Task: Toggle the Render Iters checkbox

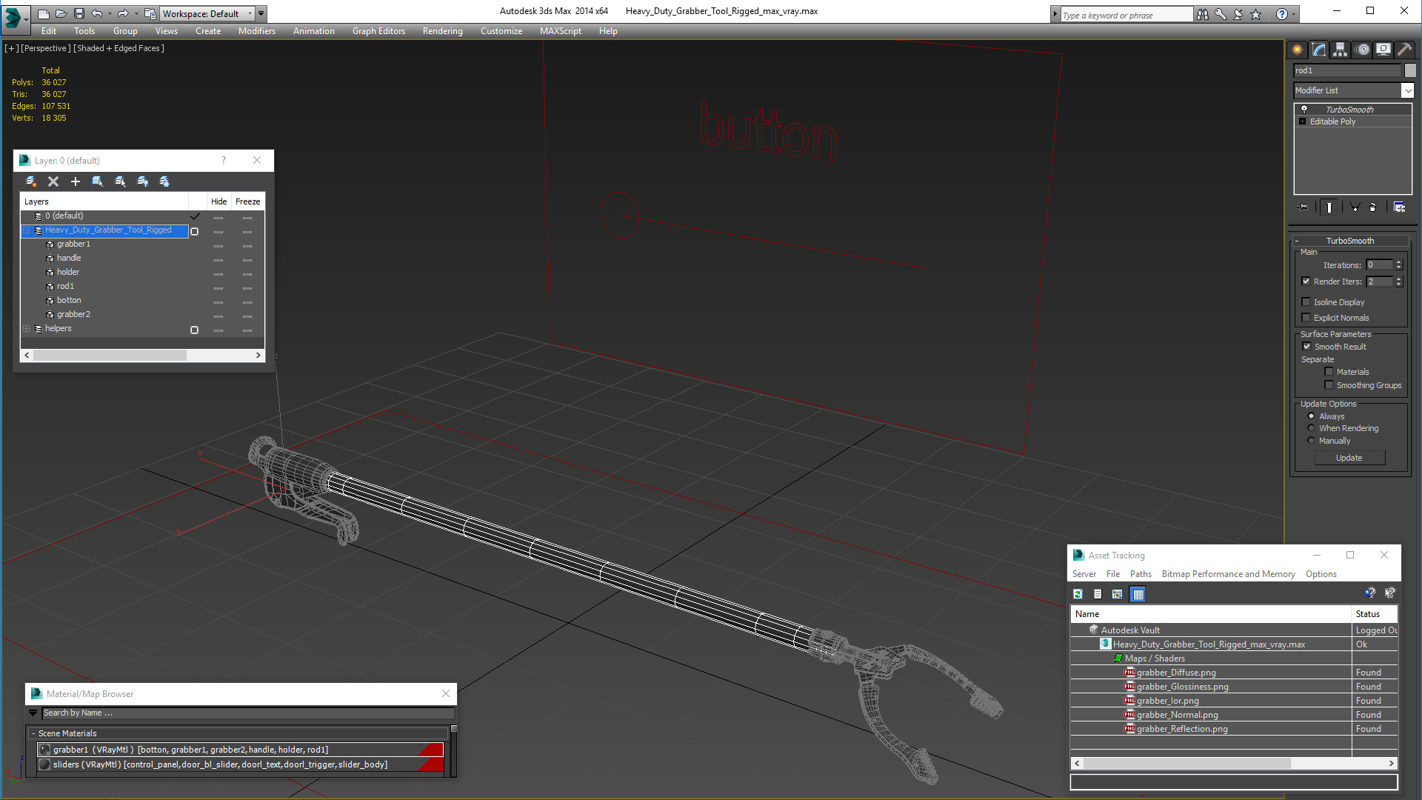Action: pos(1306,281)
